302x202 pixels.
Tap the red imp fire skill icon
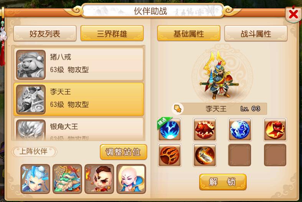[275, 129]
